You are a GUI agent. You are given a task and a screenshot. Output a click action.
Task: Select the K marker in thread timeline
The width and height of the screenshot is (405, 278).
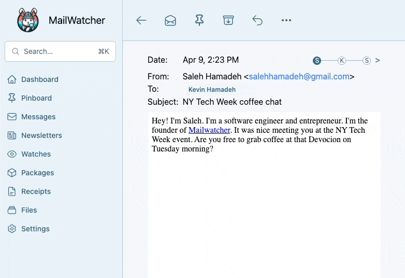coord(342,61)
